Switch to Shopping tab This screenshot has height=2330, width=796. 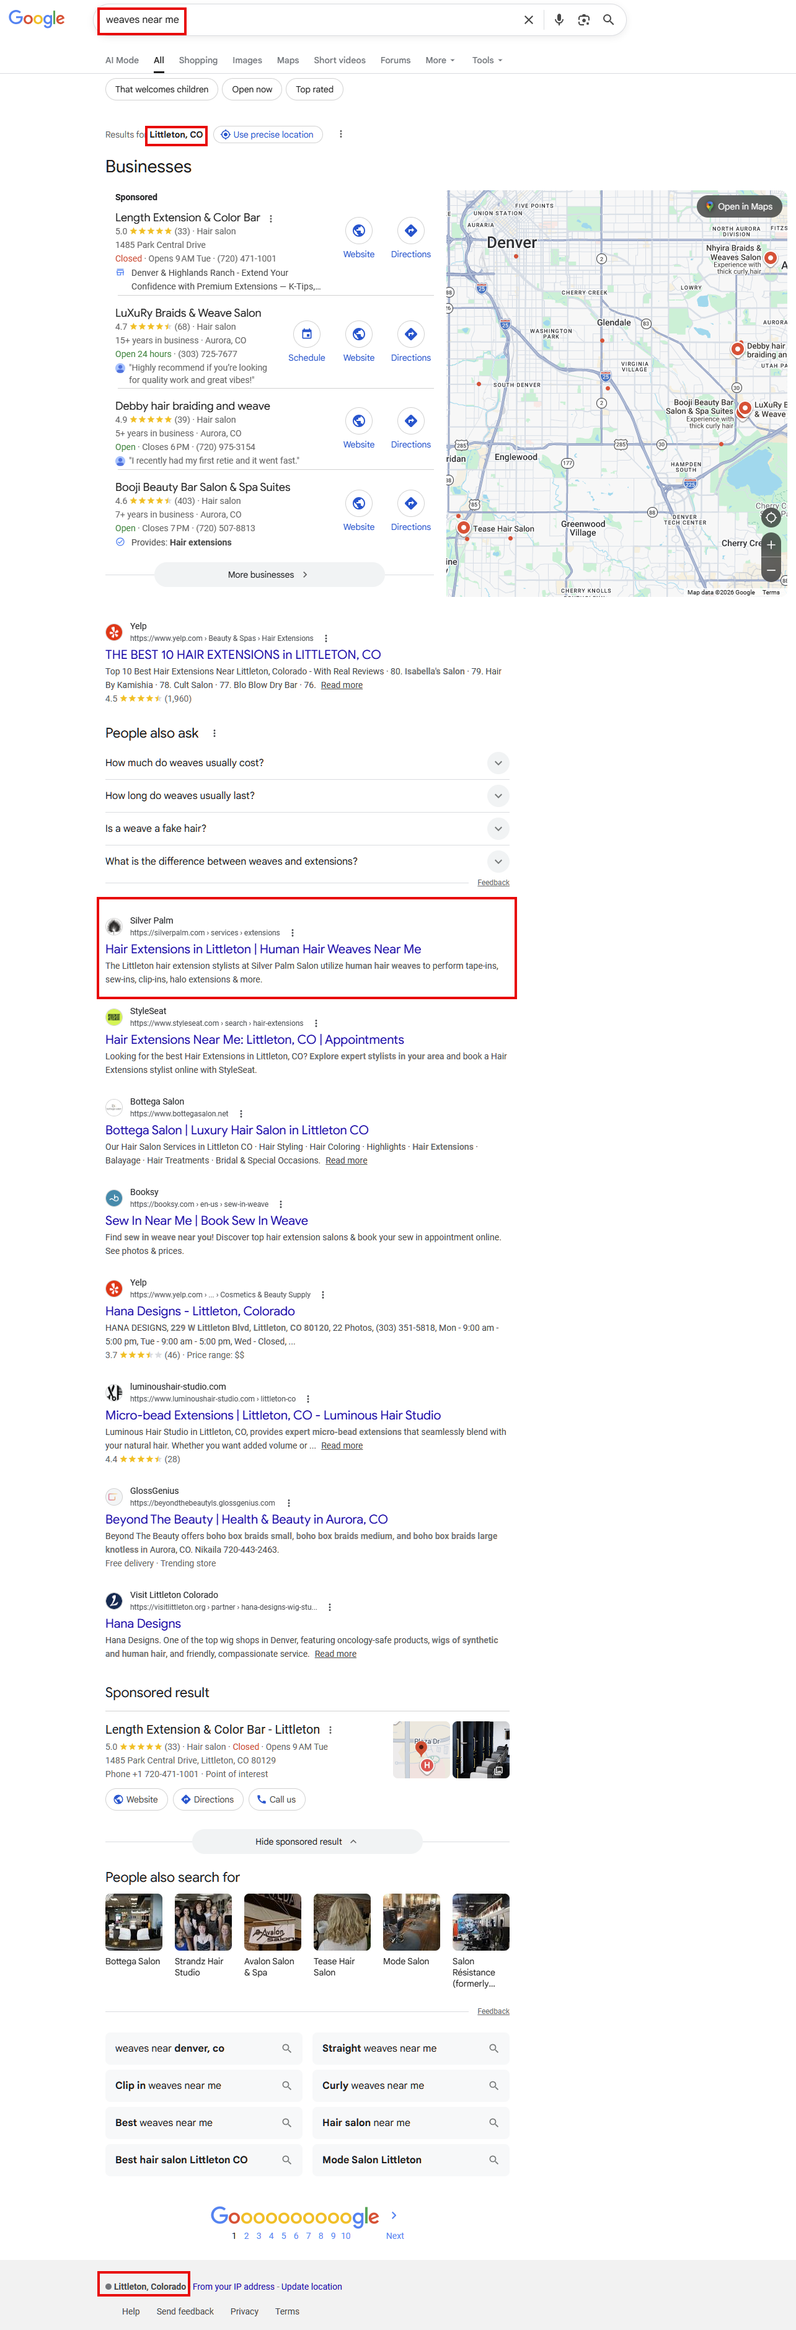(198, 61)
